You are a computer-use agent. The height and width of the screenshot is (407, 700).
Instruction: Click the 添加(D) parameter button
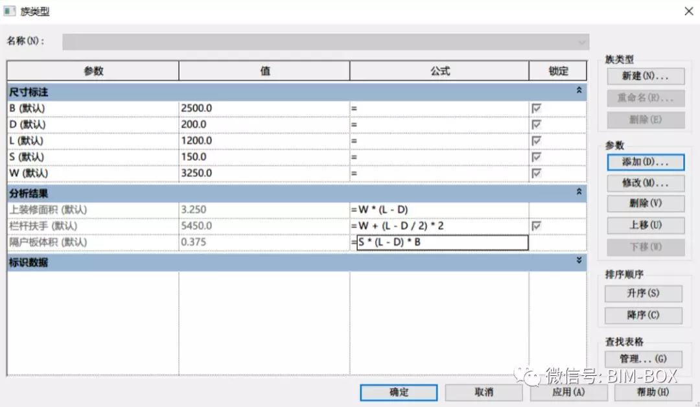click(x=646, y=162)
